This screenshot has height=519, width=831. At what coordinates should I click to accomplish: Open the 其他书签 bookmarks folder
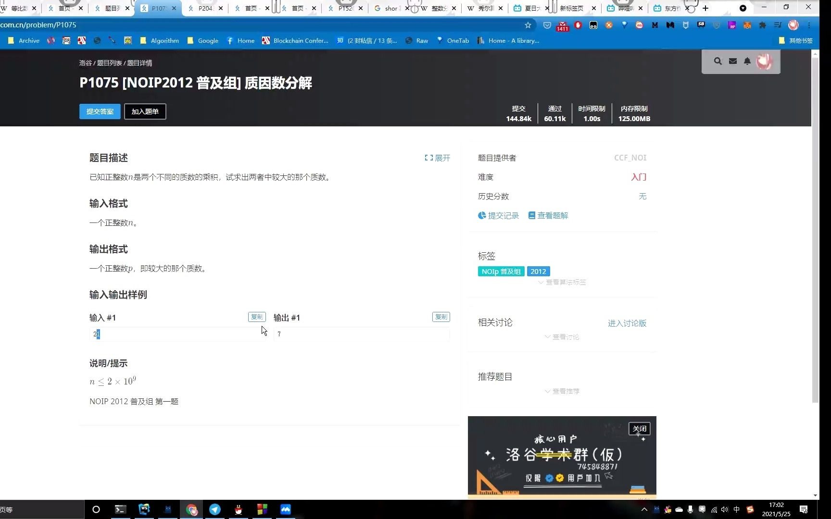795,41
